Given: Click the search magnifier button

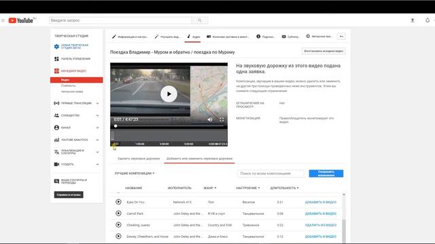Looking at the screenshot, I should (x=200, y=20).
